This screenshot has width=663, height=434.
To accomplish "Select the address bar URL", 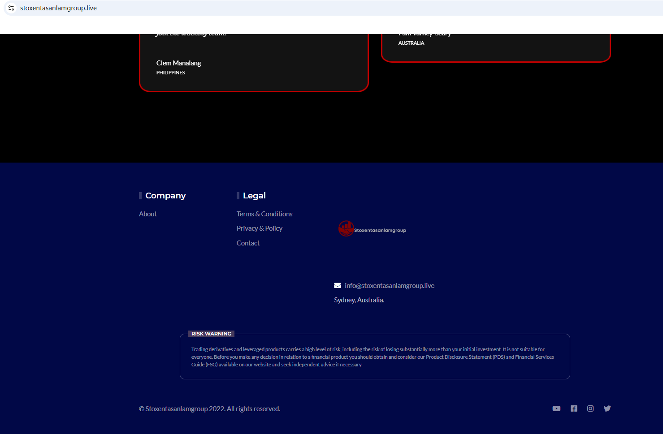I will (58, 8).
